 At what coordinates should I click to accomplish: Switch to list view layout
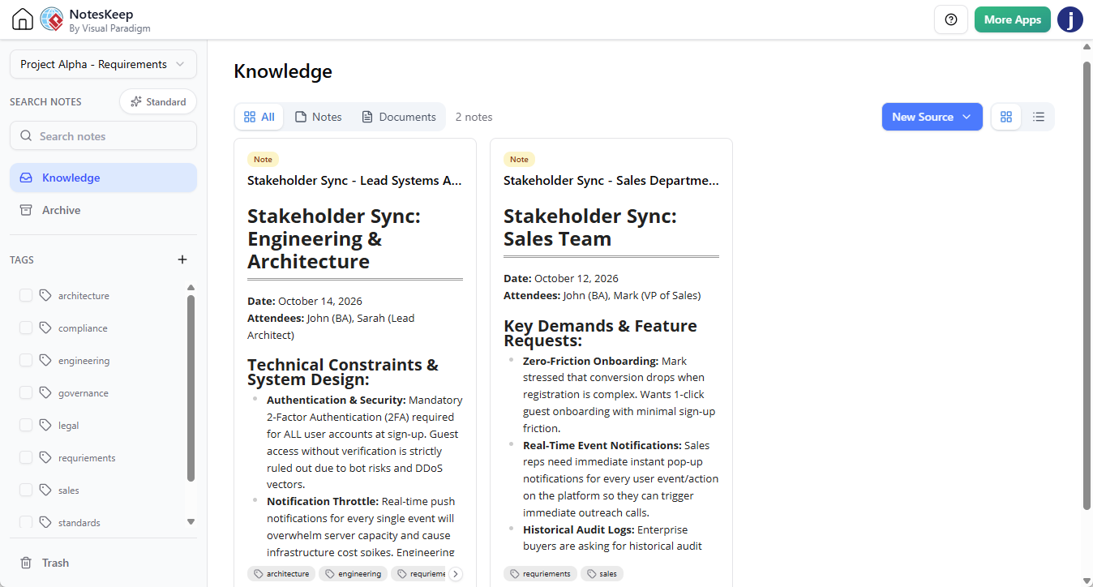(1039, 117)
